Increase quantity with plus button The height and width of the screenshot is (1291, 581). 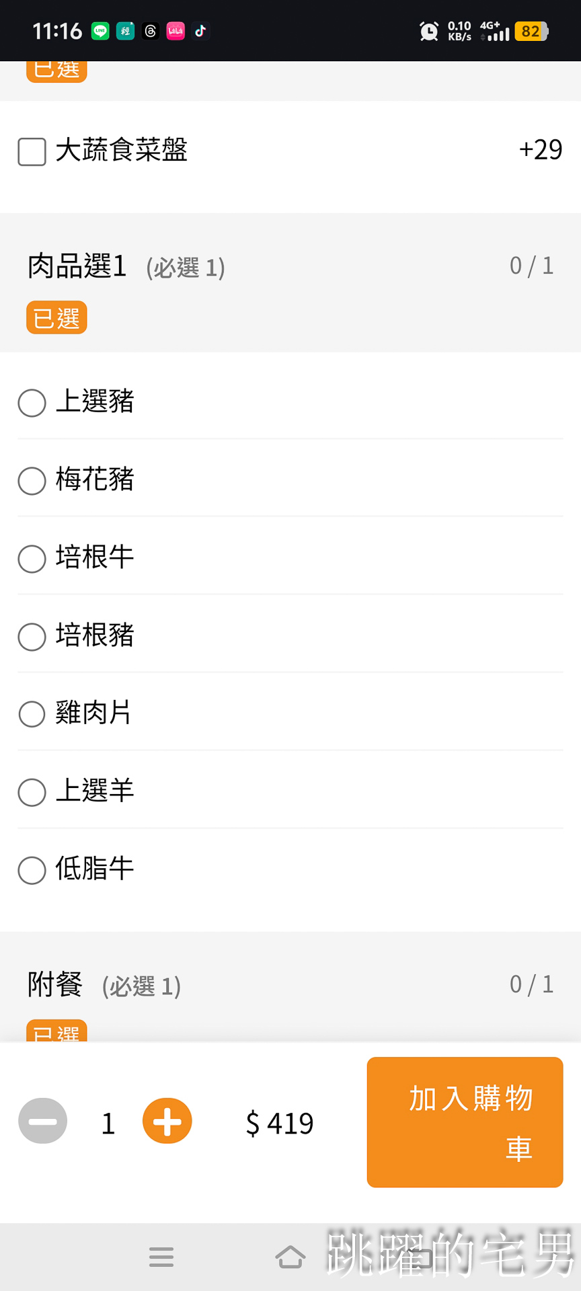[167, 1121]
